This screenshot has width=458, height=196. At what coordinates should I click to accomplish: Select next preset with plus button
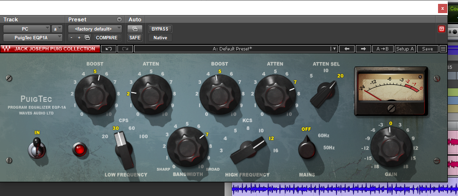click(79, 37)
